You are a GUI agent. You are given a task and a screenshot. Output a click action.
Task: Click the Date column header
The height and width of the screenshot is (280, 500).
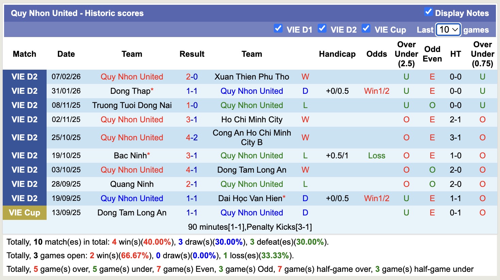pyautogui.click(x=66, y=54)
